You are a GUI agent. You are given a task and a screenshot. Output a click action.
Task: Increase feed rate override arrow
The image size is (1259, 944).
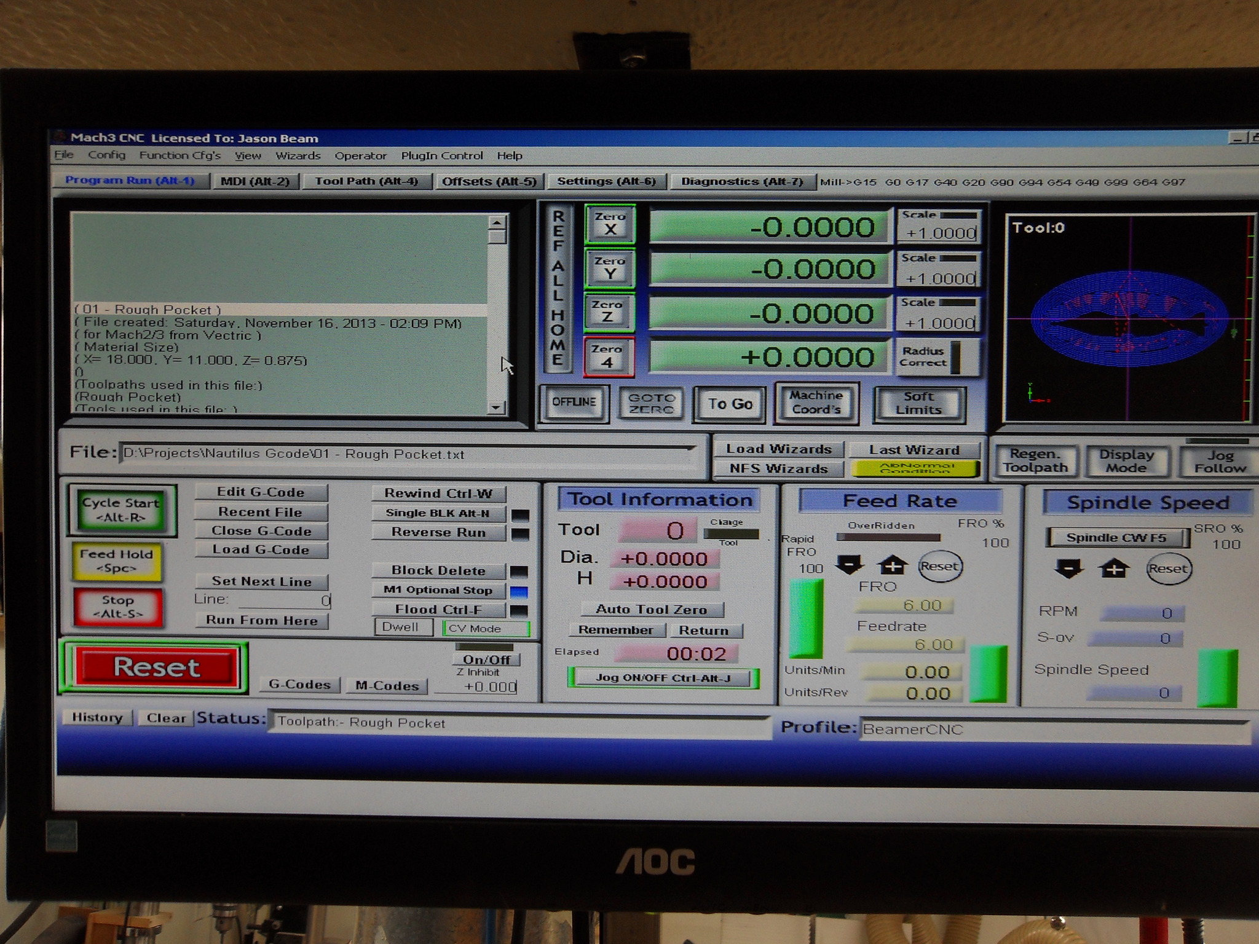tap(893, 564)
